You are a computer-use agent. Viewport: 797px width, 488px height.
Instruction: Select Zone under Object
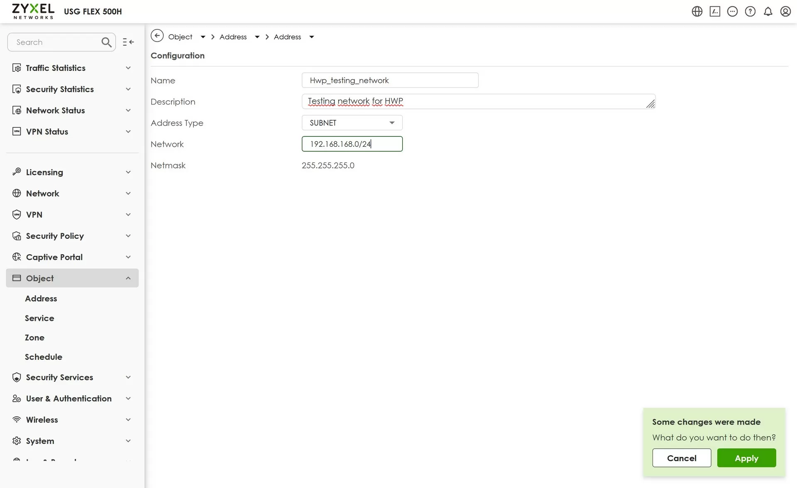tap(34, 337)
